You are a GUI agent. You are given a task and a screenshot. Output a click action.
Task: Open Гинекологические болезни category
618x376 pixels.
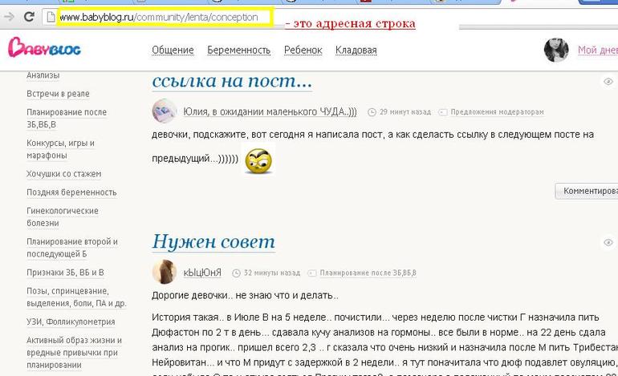pos(63,216)
